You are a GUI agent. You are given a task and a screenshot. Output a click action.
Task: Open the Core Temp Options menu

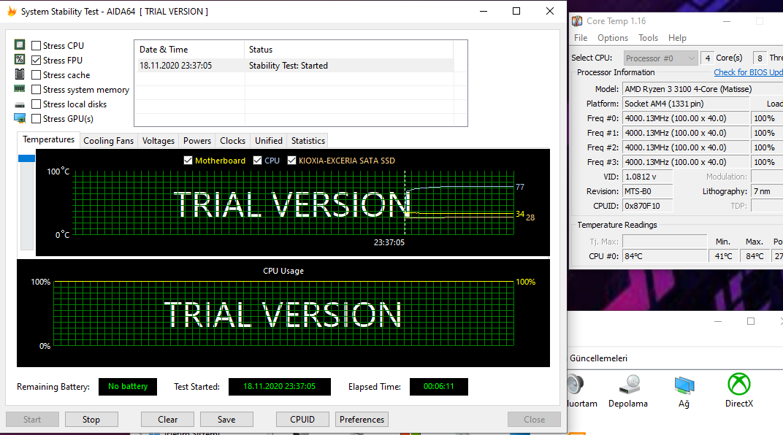613,38
